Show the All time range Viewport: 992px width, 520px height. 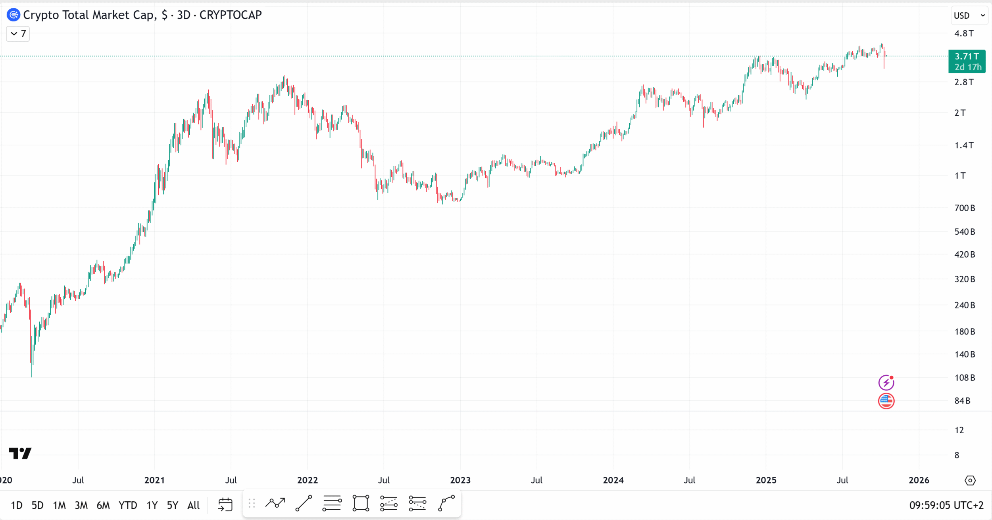click(193, 505)
